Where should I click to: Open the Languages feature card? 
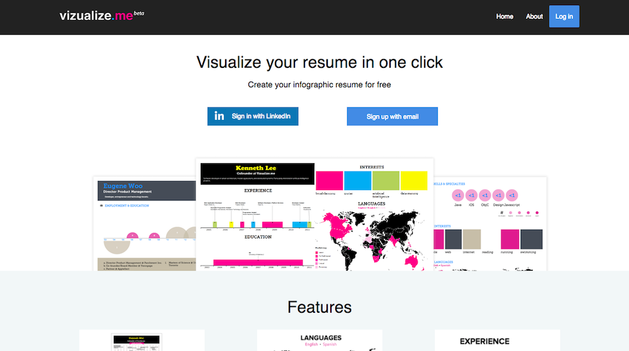pos(320,340)
